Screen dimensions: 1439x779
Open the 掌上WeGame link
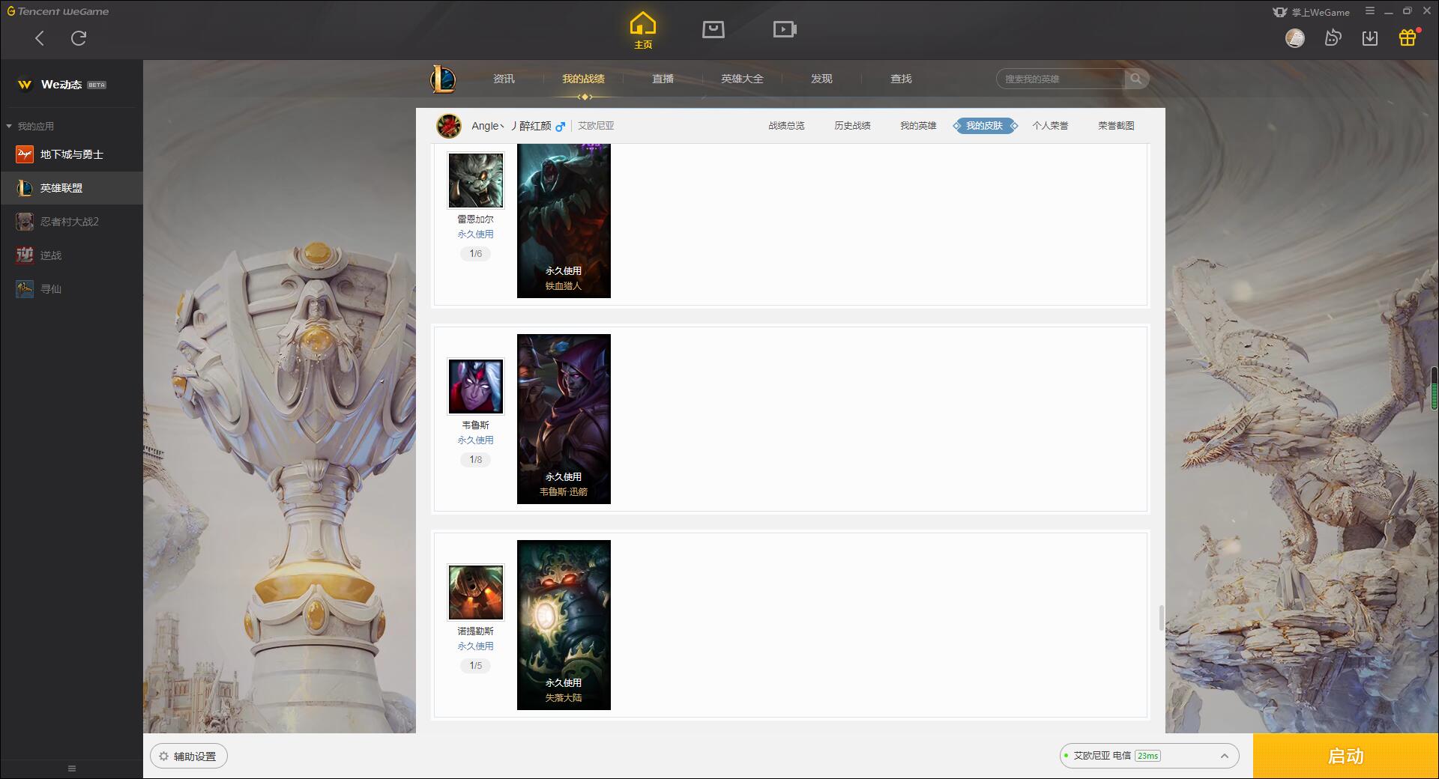click(x=1311, y=12)
